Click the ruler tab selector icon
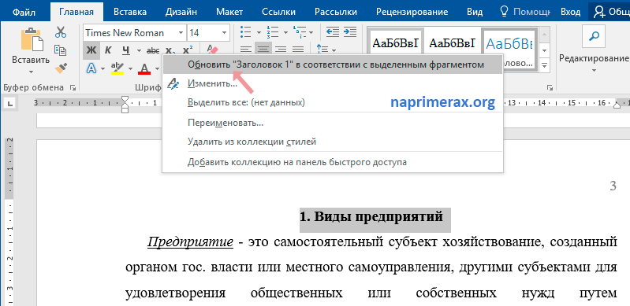The height and width of the screenshot is (306, 630). click(10, 105)
